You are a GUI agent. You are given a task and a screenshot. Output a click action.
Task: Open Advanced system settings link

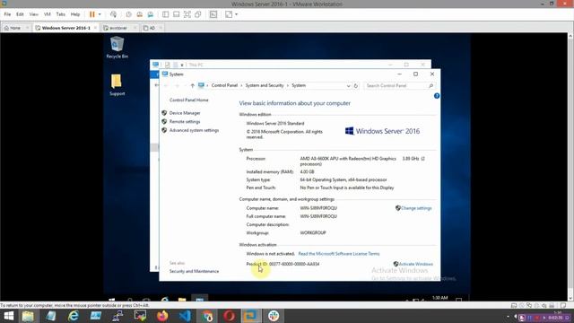(x=194, y=130)
